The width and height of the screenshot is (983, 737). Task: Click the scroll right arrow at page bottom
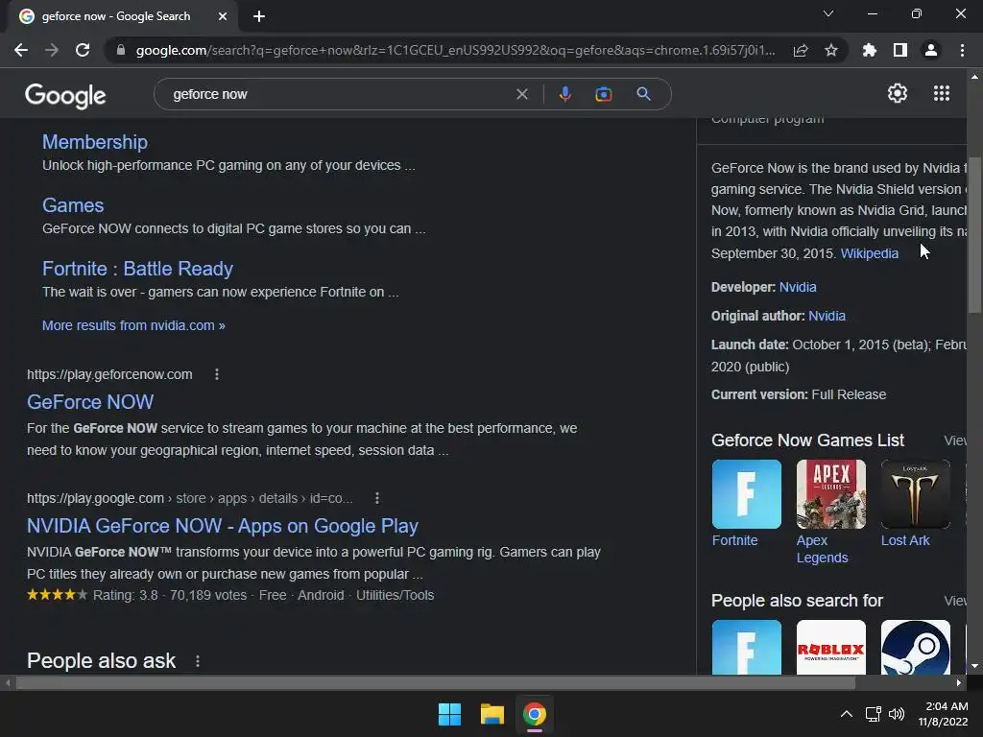point(959,683)
